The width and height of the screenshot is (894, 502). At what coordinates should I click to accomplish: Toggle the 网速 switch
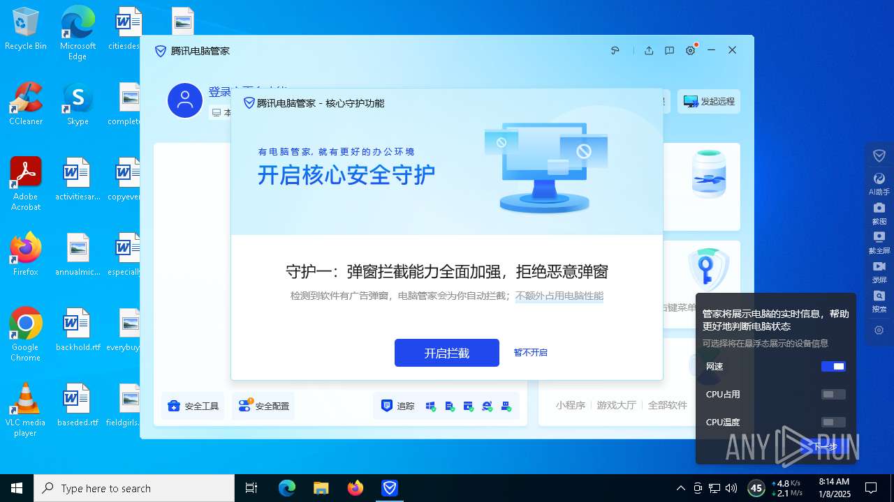[833, 367]
